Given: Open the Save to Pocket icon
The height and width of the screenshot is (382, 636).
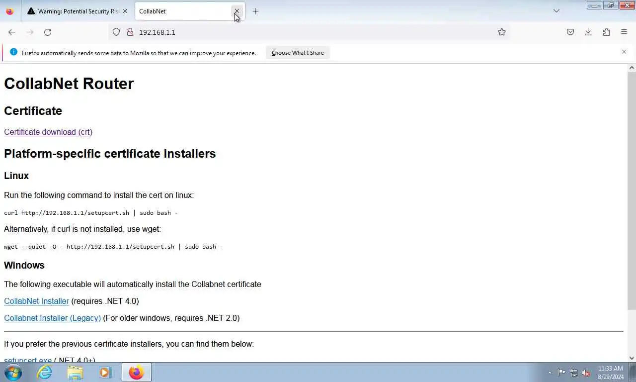Looking at the screenshot, I should (570, 32).
